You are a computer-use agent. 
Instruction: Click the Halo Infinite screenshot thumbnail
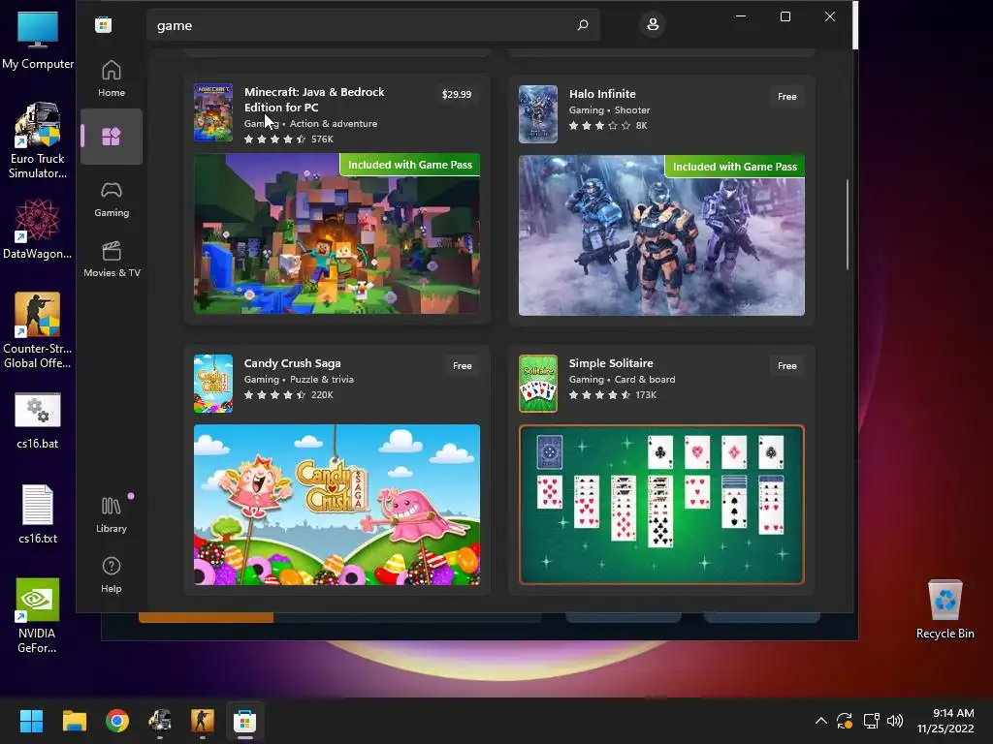pyautogui.click(x=661, y=235)
